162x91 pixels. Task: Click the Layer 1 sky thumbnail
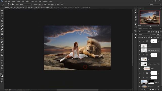coord(144,82)
